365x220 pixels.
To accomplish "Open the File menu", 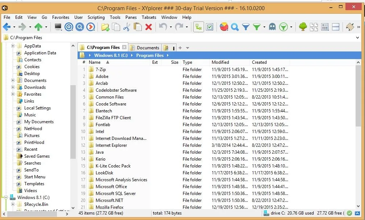I will coord(7,17).
